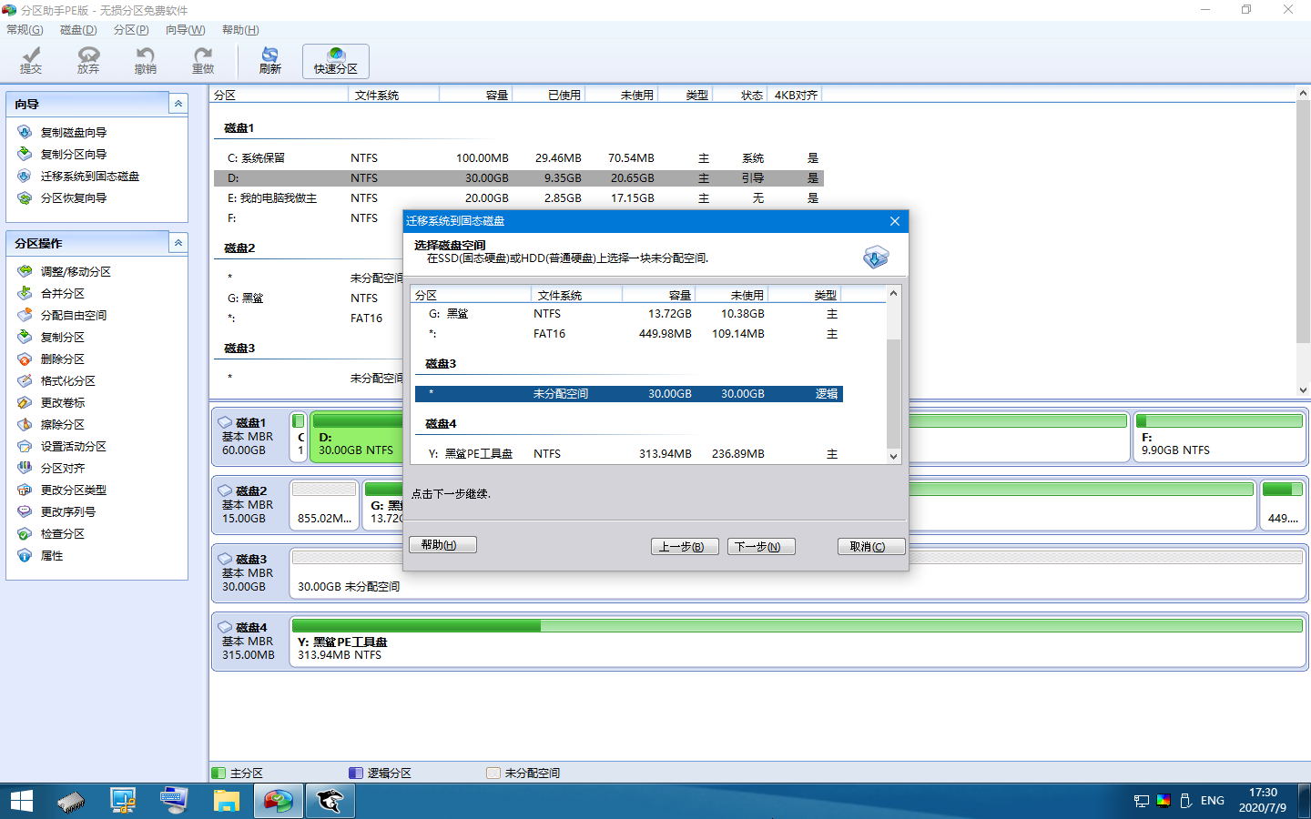Close the 迁移系统到固态磁盘 dialog
The height and width of the screenshot is (819, 1311).
coord(895,221)
